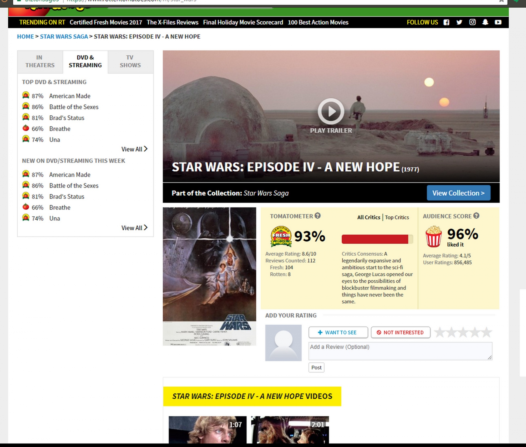
Task: Open the YouTube icon in Follow Us
Action: [498, 22]
